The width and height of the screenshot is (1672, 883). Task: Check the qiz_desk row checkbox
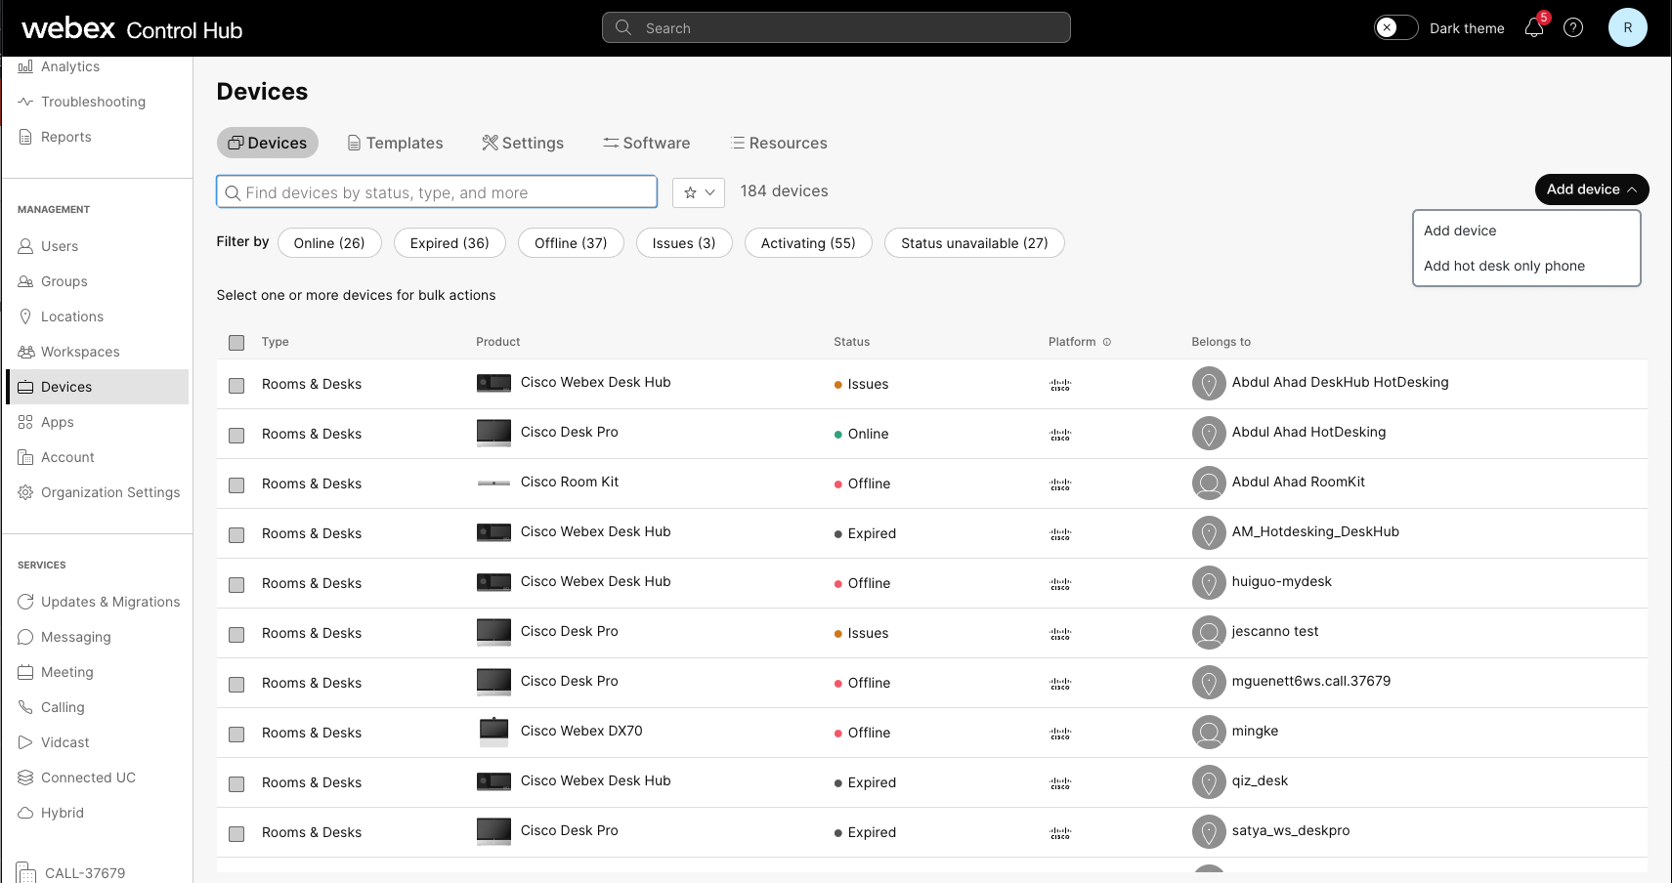click(236, 784)
